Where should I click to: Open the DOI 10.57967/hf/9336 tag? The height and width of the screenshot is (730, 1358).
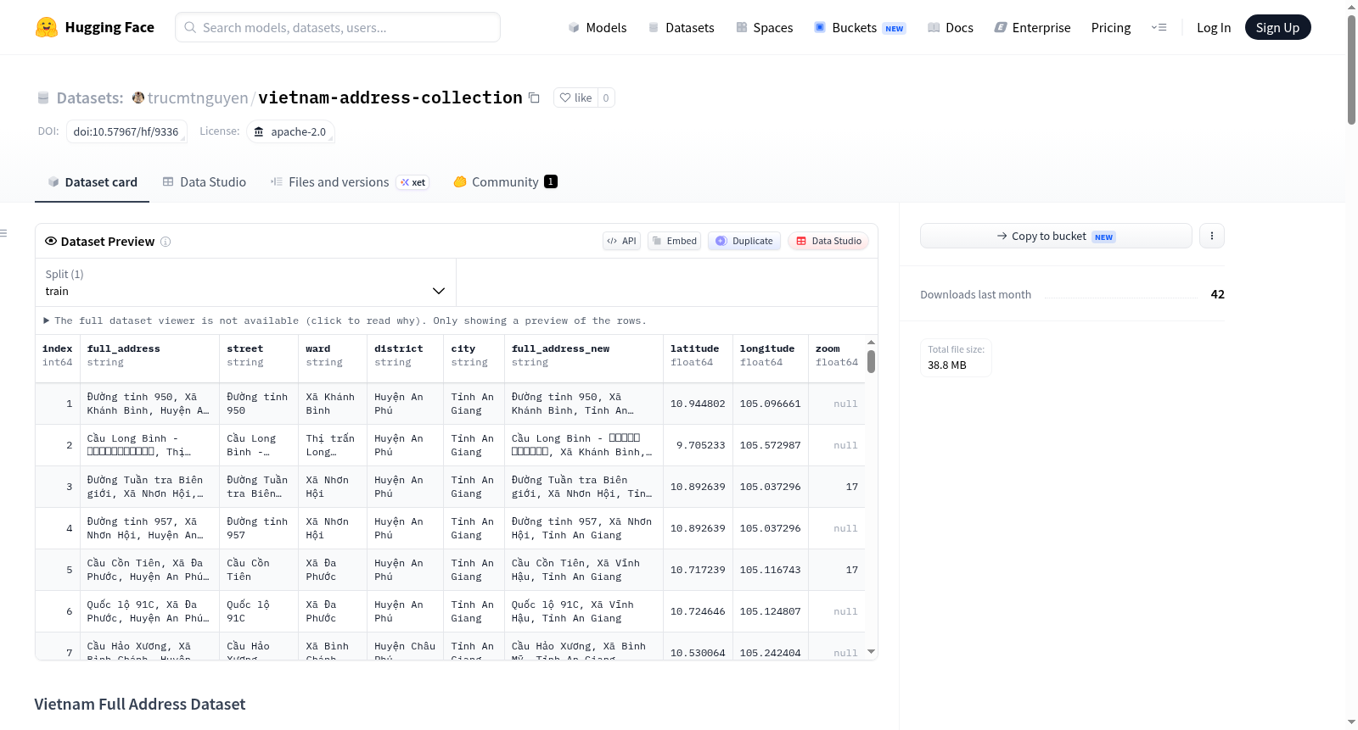(x=126, y=131)
